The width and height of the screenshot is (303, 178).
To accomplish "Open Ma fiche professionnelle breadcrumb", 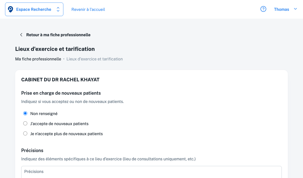I will [38, 59].
